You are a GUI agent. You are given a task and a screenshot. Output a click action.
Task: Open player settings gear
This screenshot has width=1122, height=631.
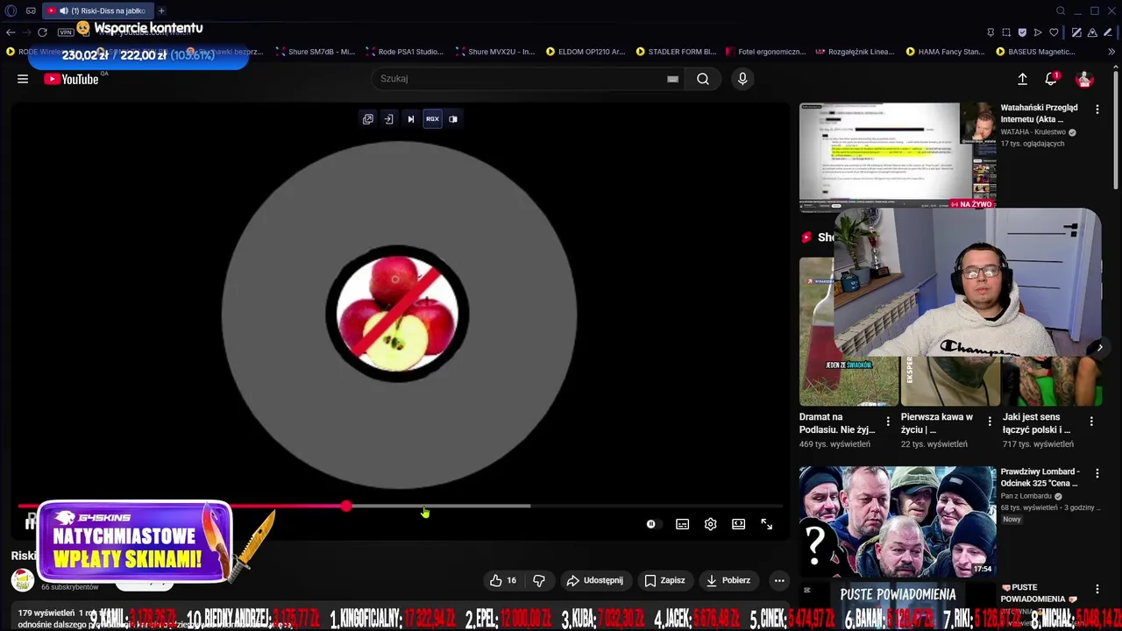[x=710, y=524]
